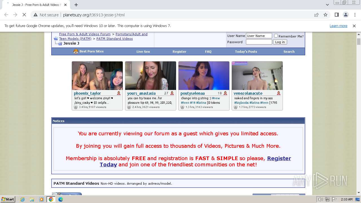Click the browser forward arrow
The image size is (361, 203).
(x=15, y=15)
